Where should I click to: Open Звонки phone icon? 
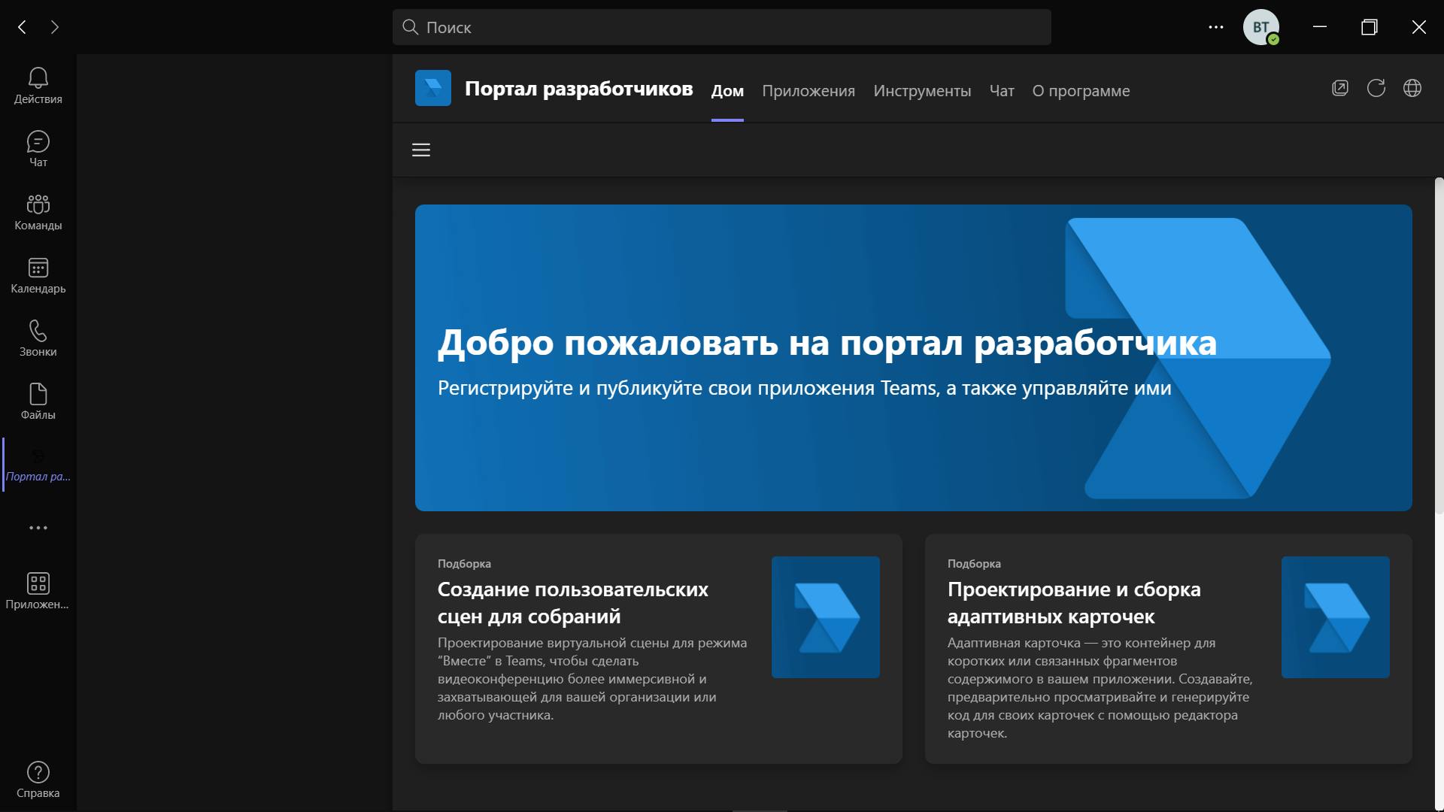point(38,338)
